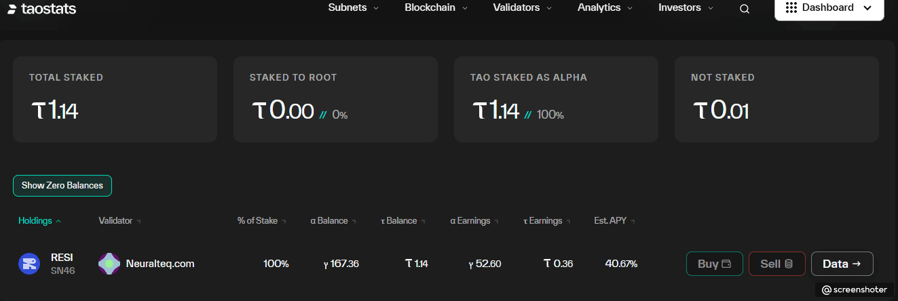Click the Neuralteq.com validator avatar icon
The image size is (898, 301).
coord(109,264)
